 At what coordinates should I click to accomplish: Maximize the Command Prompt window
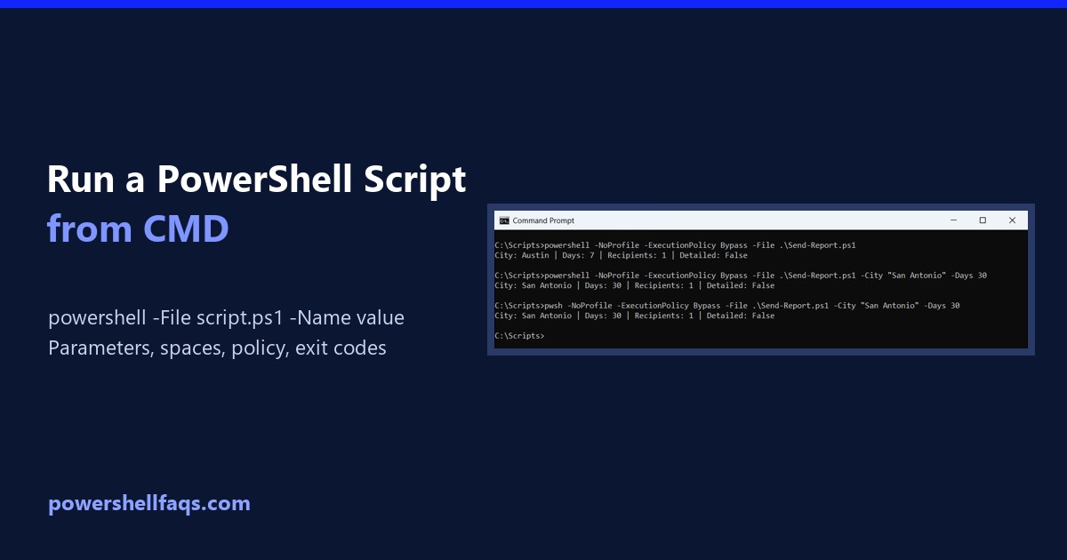983,220
